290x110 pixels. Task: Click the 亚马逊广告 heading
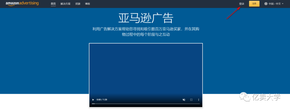pos(146,18)
